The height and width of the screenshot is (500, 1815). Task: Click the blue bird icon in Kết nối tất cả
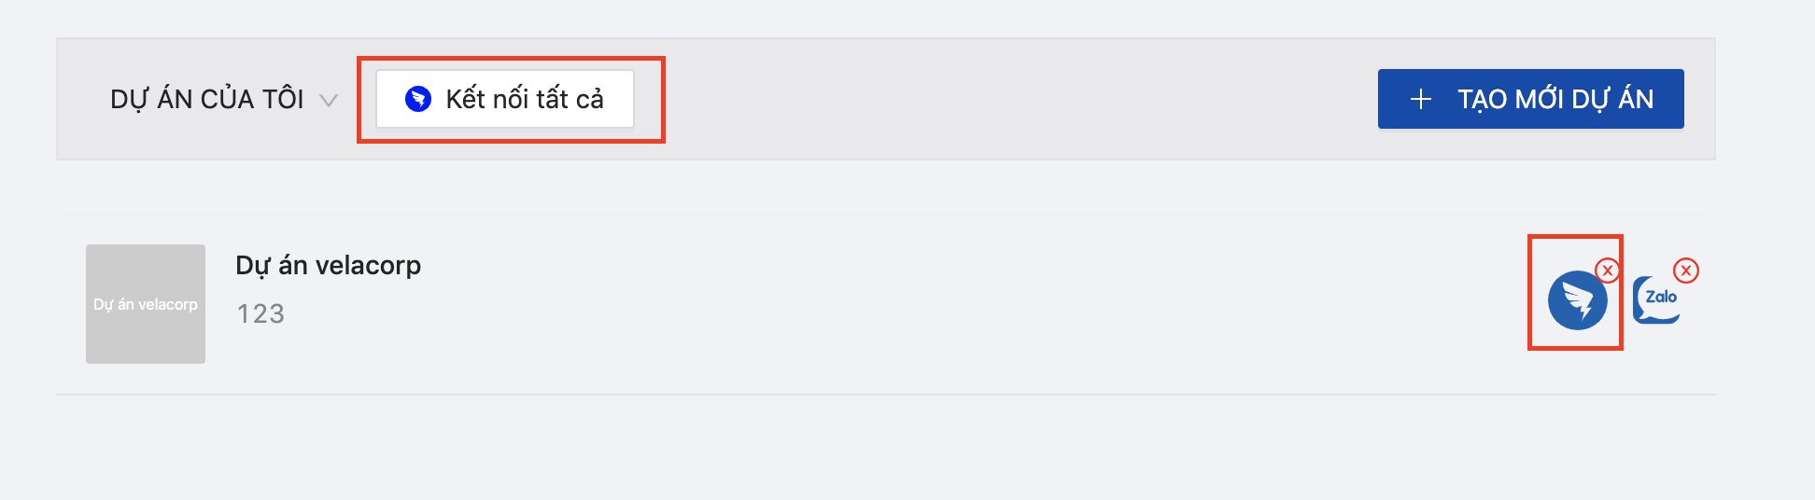(418, 99)
